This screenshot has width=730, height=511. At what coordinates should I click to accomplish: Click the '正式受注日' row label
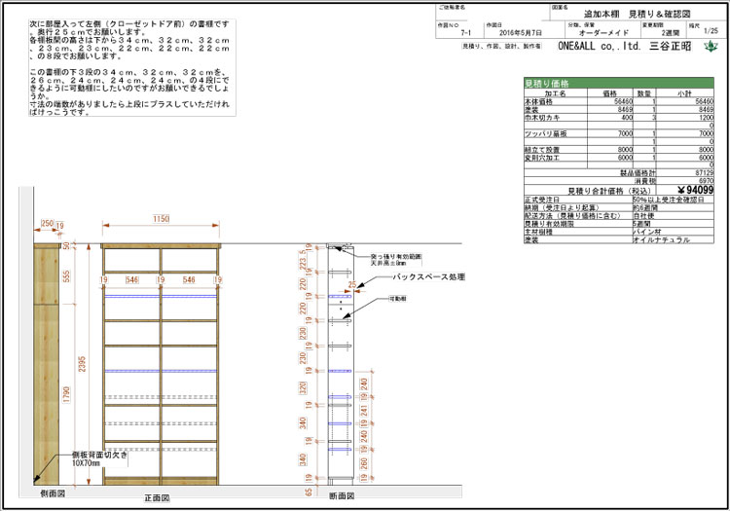coord(542,200)
